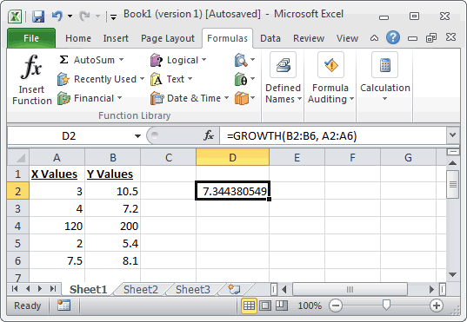Screen dimensions: 467x322
Task: Switch to the Insert tab
Action: [x=116, y=38]
